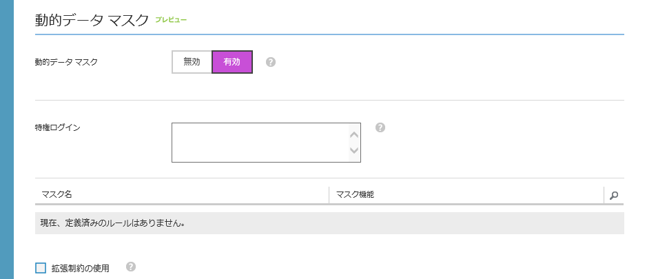Sort by the マスク機能 column header
This screenshot has height=279, width=647.
[x=355, y=195]
